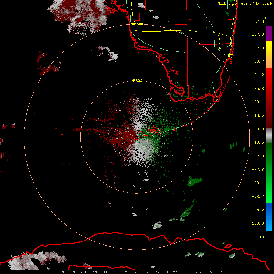Click the 61.2 legend value

point(259,75)
